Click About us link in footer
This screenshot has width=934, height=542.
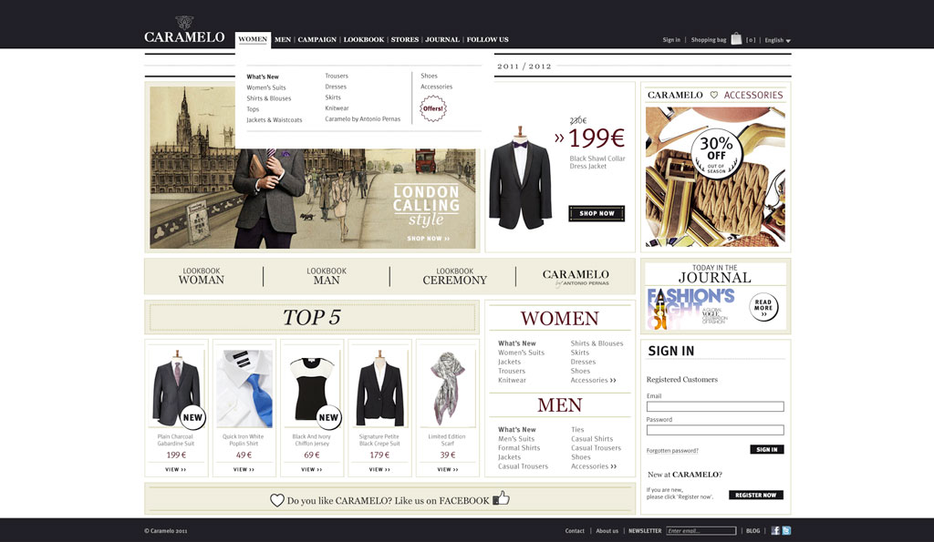[x=607, y=531]
